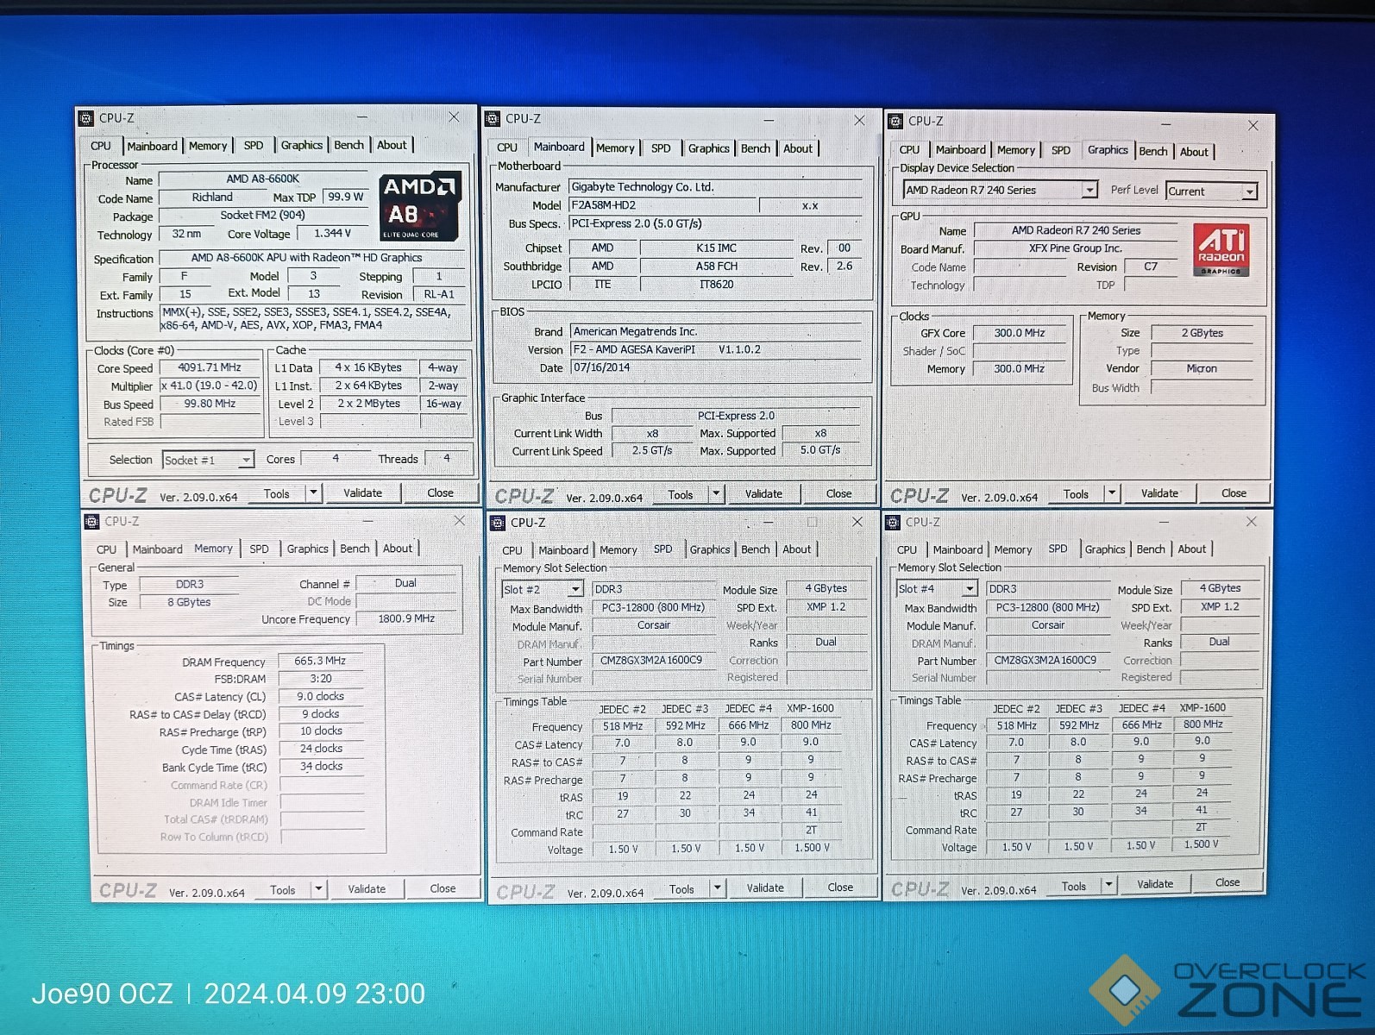Select the Graphics tab in the Memory window

[307, 549]
